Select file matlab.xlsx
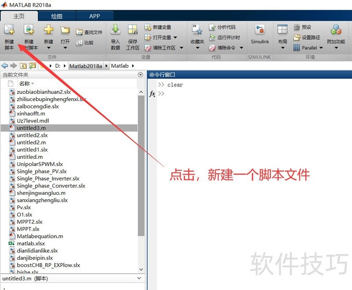The image size is (352, 290). tap(31, 243)
